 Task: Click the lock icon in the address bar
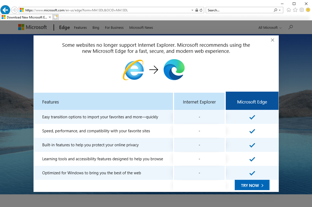tap(196, 10)
